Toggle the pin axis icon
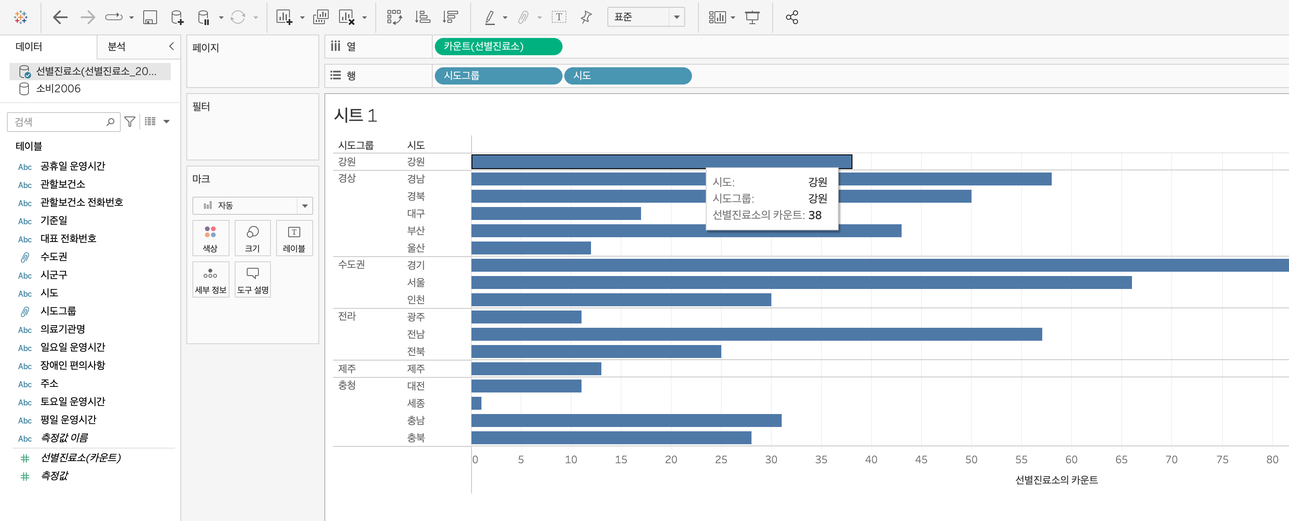1289x521 pixels. [586, 18]
